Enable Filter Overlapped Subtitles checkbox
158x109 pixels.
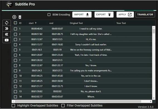point(63,106)
